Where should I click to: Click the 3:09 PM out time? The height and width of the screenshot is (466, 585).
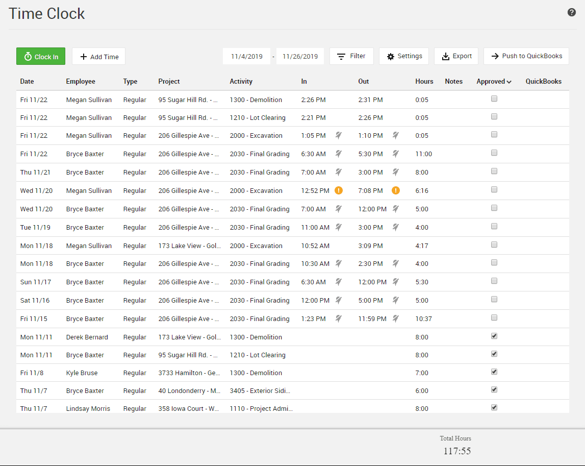point(370,246)
